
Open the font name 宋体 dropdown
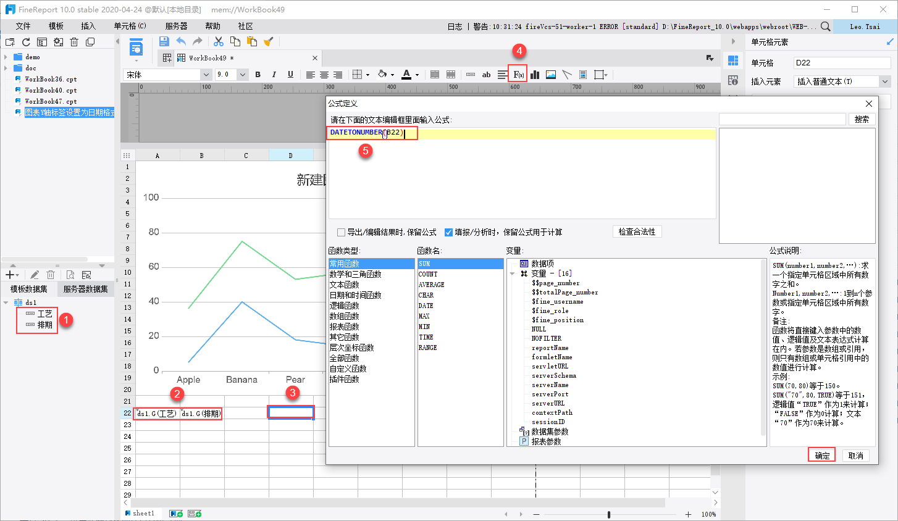click(206, 75)
